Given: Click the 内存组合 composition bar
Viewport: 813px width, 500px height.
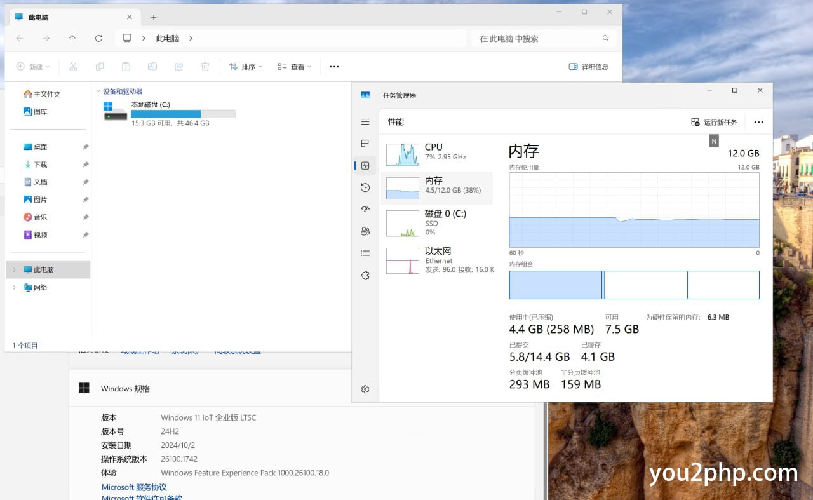Looking at the screenshot, I should (x=634, y=285).
